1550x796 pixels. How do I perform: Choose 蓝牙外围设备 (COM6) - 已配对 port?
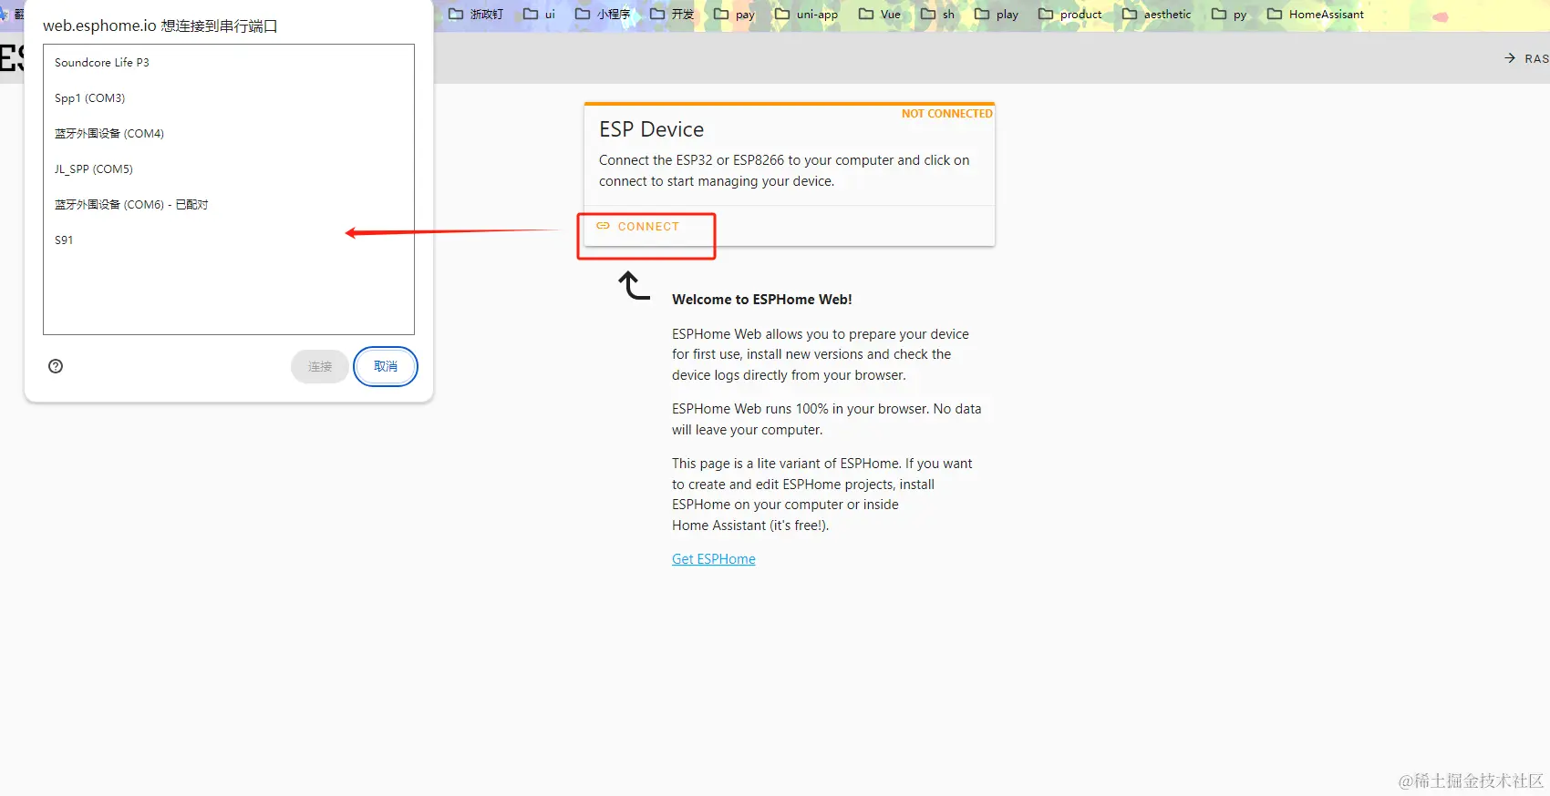pyautogui.click(x=229, y=205)
